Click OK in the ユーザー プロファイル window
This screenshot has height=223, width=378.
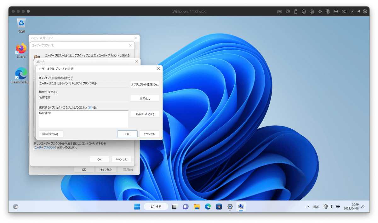point(99,160)
